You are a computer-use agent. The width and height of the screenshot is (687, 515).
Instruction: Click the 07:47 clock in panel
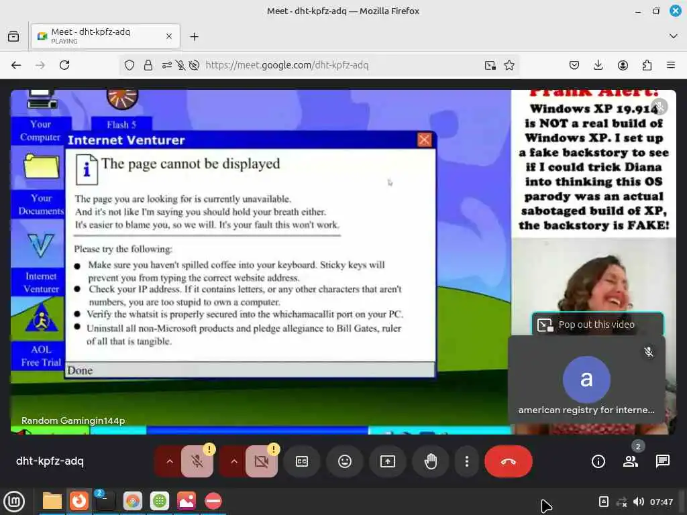pyautogui.click(x=661, y=502)
